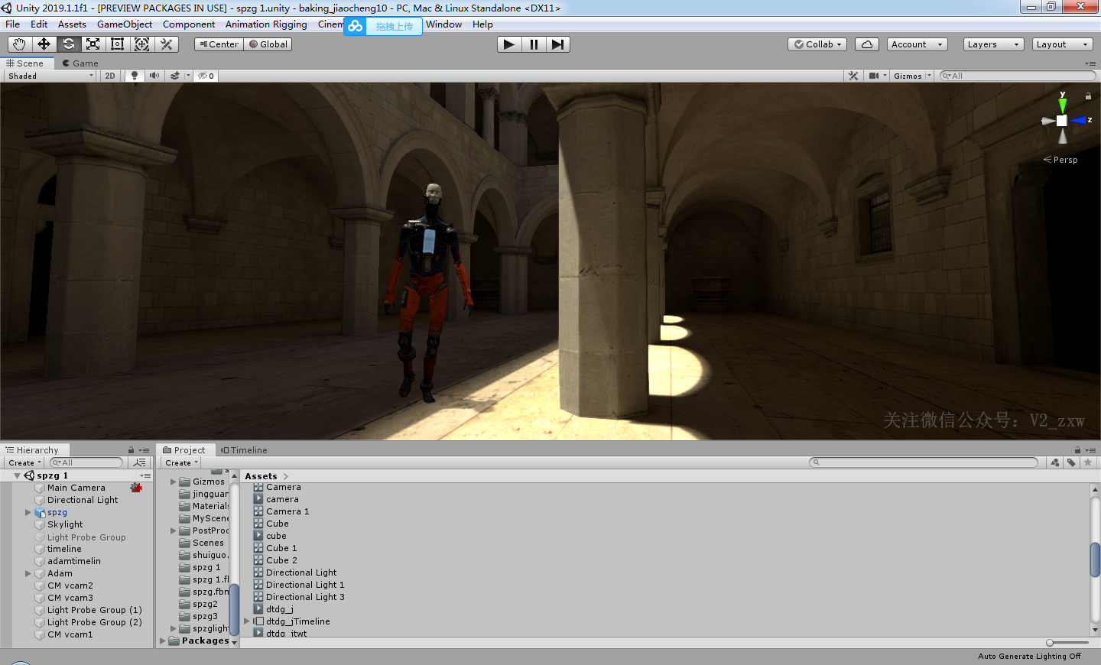Open the Account dropdown
The image size is (1101, 665).
tap(917, 44)
